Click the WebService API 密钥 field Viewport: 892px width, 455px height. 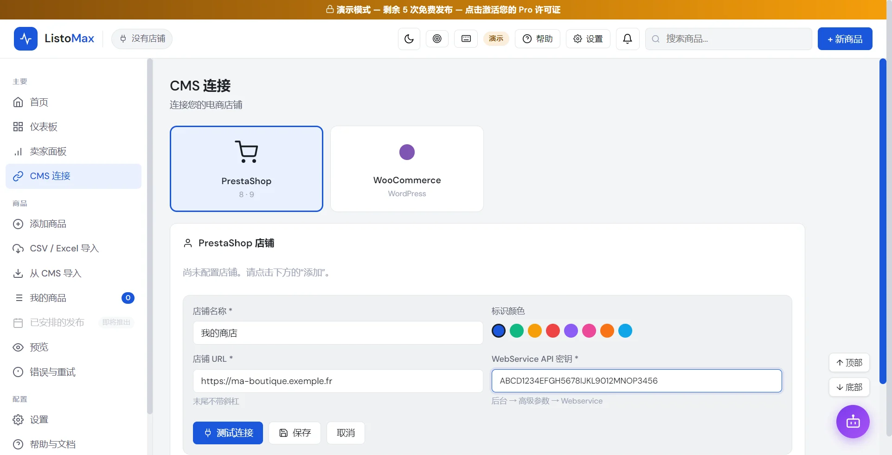[637, 381]
